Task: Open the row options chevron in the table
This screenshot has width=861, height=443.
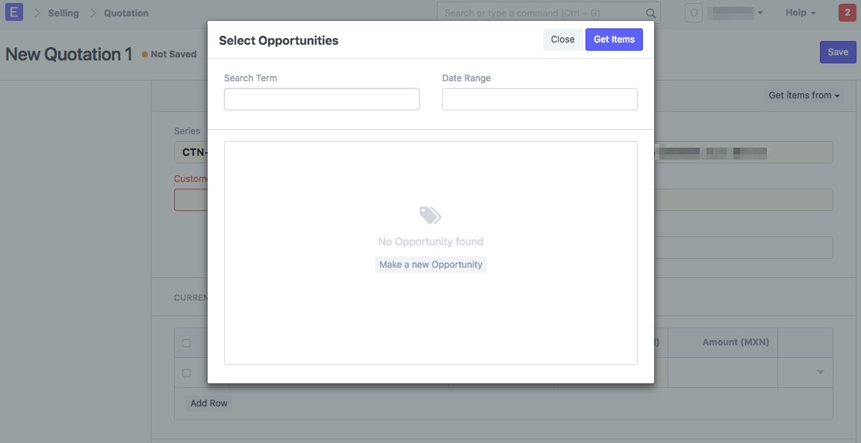Action: [819, 372]
